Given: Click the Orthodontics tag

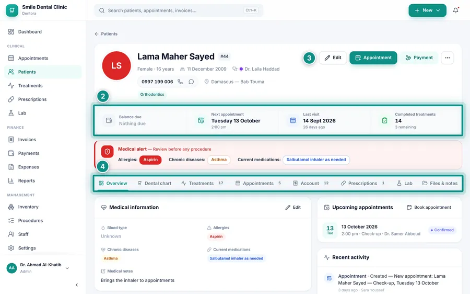Looking at the screenshot, I should click(x=152, y=94).
